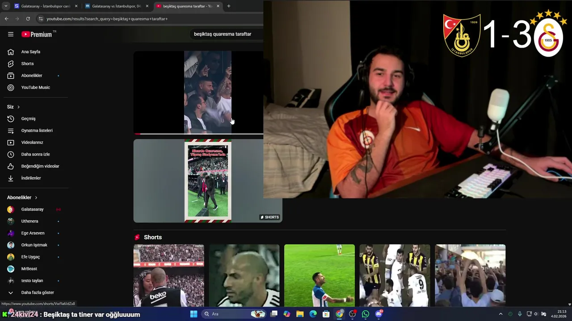Open Short with player on green pitch
Viewport: 572px width, 321px height.
coord(320,276)
